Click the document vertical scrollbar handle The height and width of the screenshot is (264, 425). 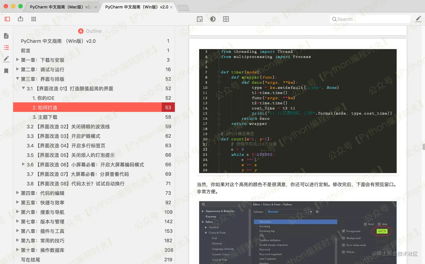(x=423, y=147)
